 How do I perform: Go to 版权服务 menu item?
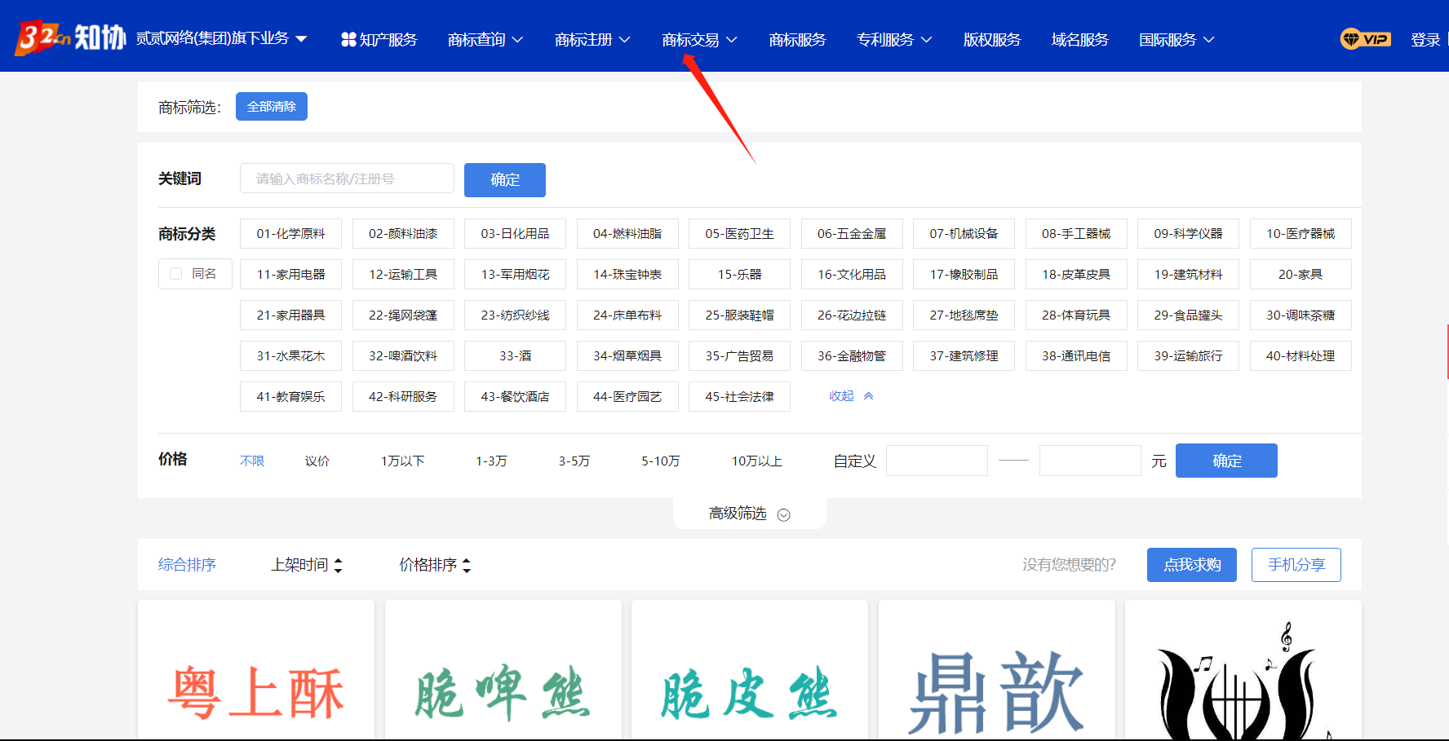pos(991,39)
